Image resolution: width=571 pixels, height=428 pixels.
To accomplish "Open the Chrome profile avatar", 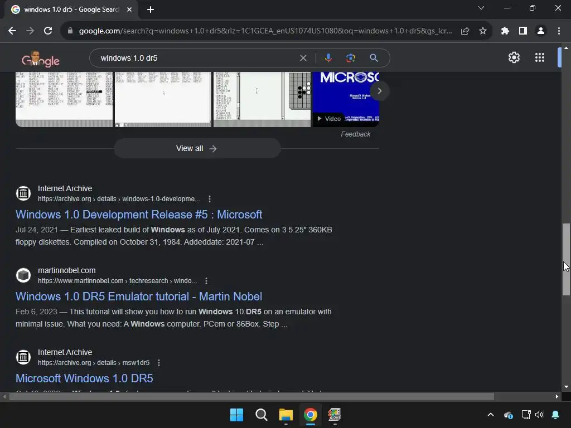I will (541, 31).
